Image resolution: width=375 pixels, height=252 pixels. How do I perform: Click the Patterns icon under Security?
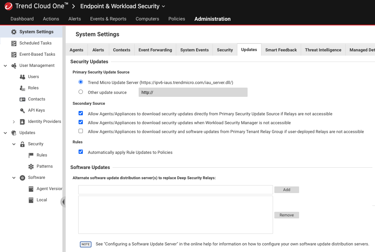[x=31, y=166]
